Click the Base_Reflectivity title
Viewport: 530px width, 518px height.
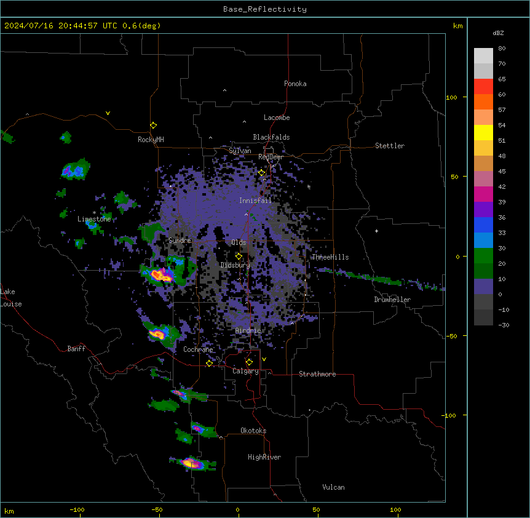pos(264,9)
